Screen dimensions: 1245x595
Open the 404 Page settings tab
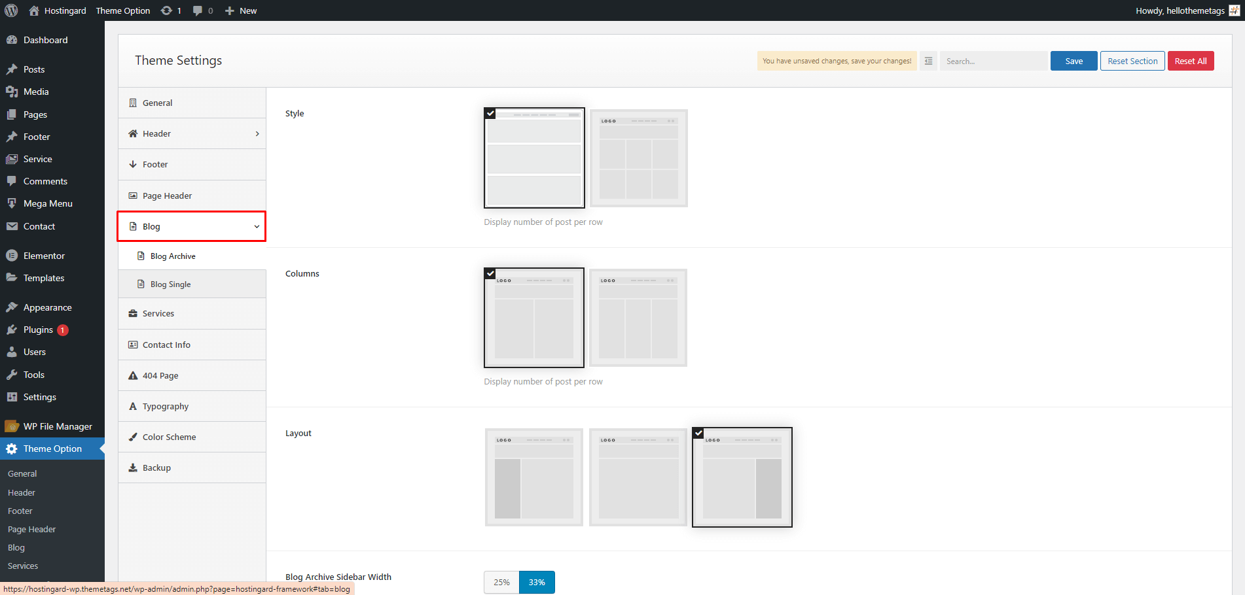pos(192,375)
